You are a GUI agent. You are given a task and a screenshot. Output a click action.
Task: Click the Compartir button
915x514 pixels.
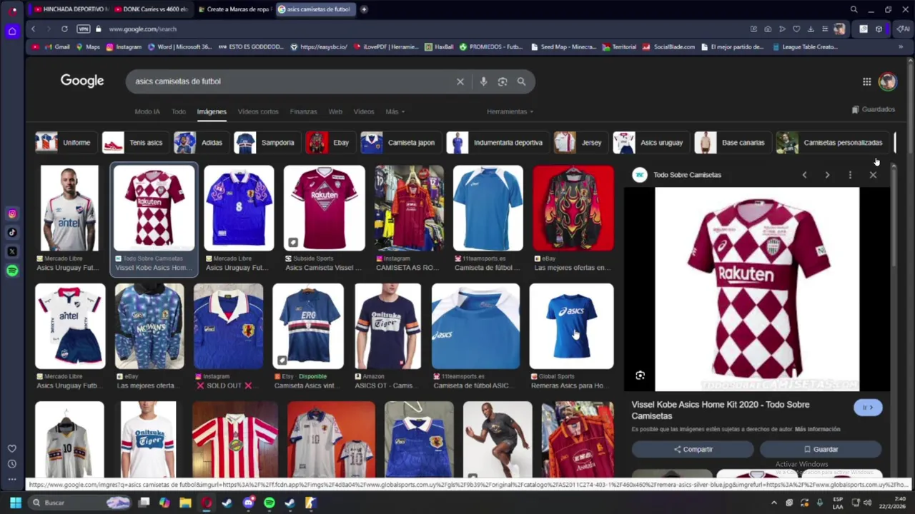[x=693, y=449]
